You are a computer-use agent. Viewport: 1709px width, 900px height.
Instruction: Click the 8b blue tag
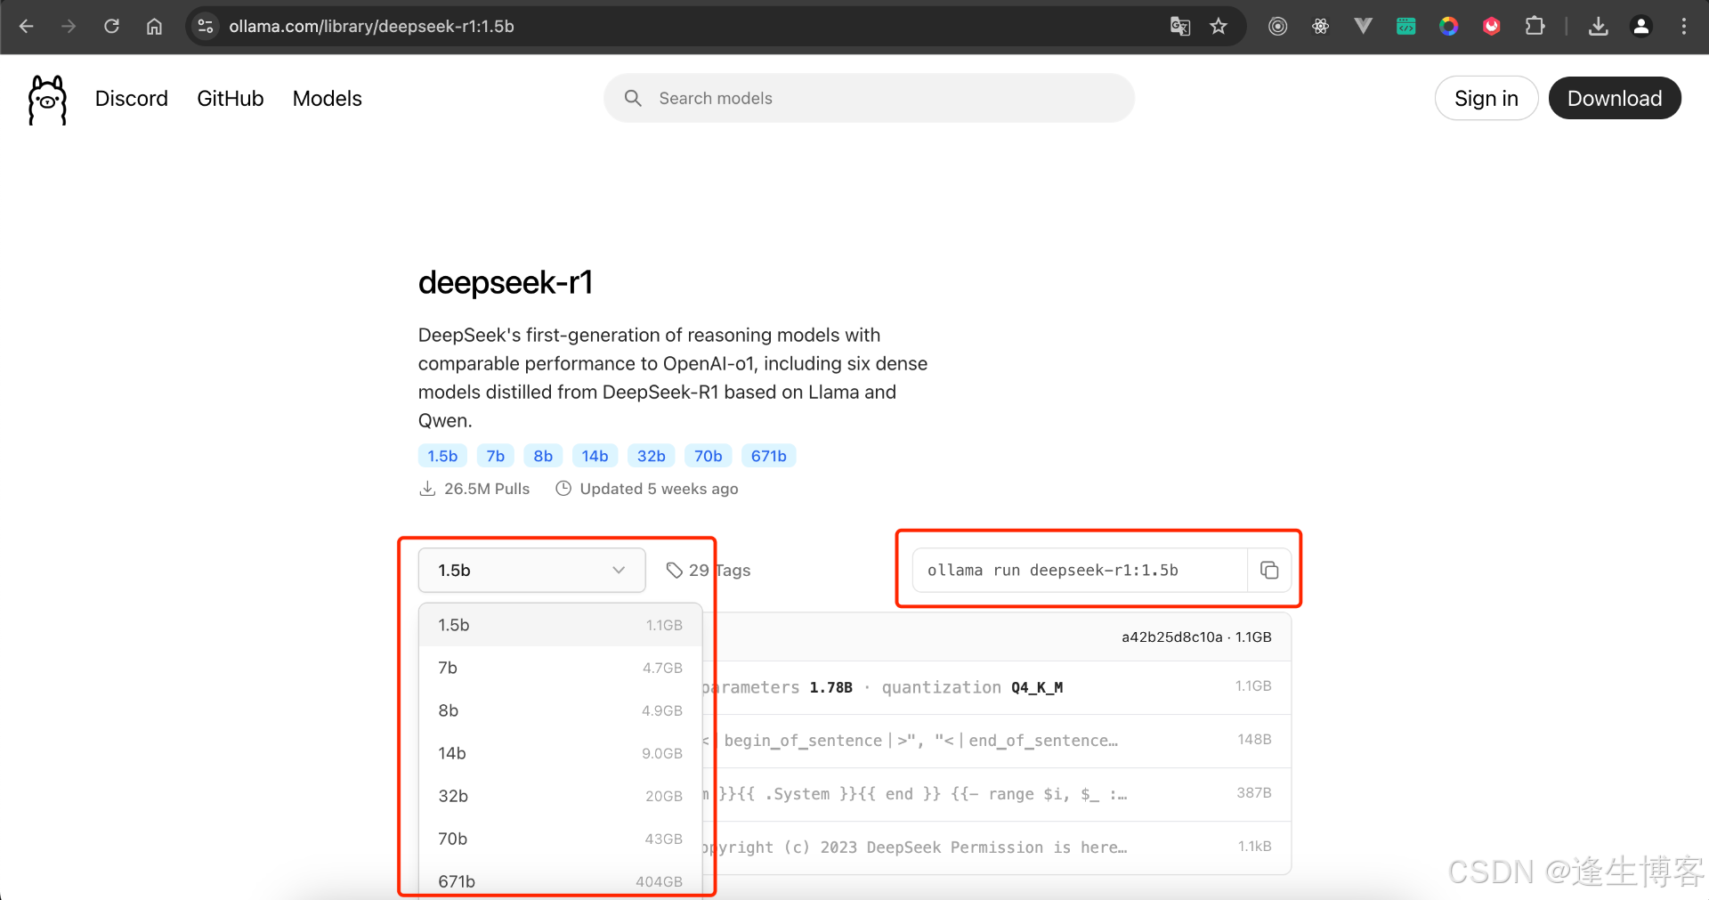tap(543, 456)
